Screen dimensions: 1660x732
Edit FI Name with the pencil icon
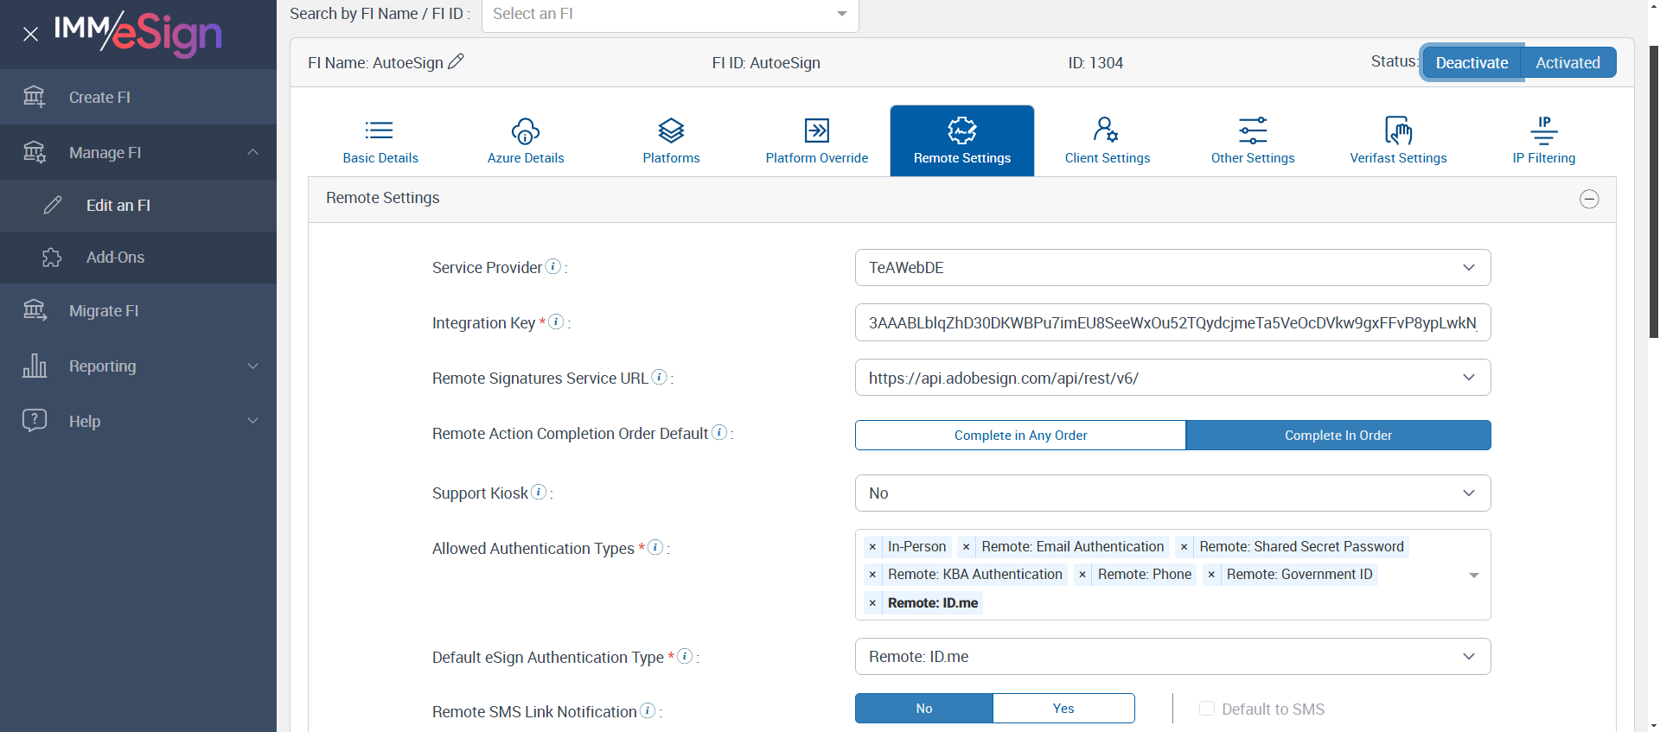coord(456,61)
